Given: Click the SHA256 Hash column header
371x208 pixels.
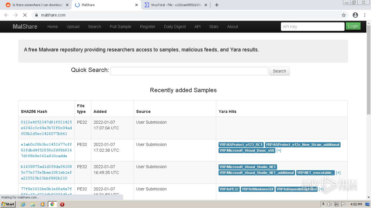Looking at the screenshot, I should point(34,112).
